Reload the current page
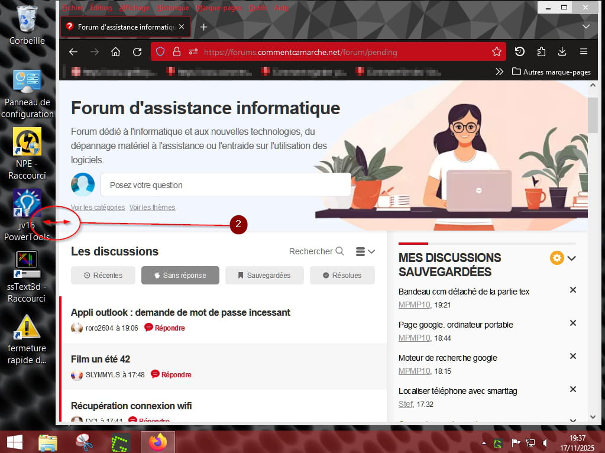605x453 pixels. click(137, 52)
